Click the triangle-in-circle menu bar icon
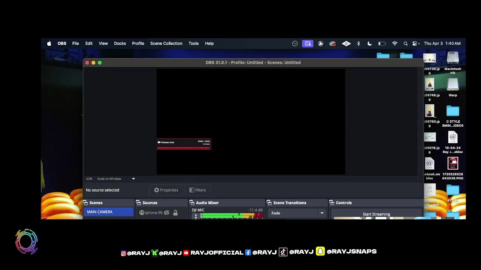 click(x=321, y=43)
